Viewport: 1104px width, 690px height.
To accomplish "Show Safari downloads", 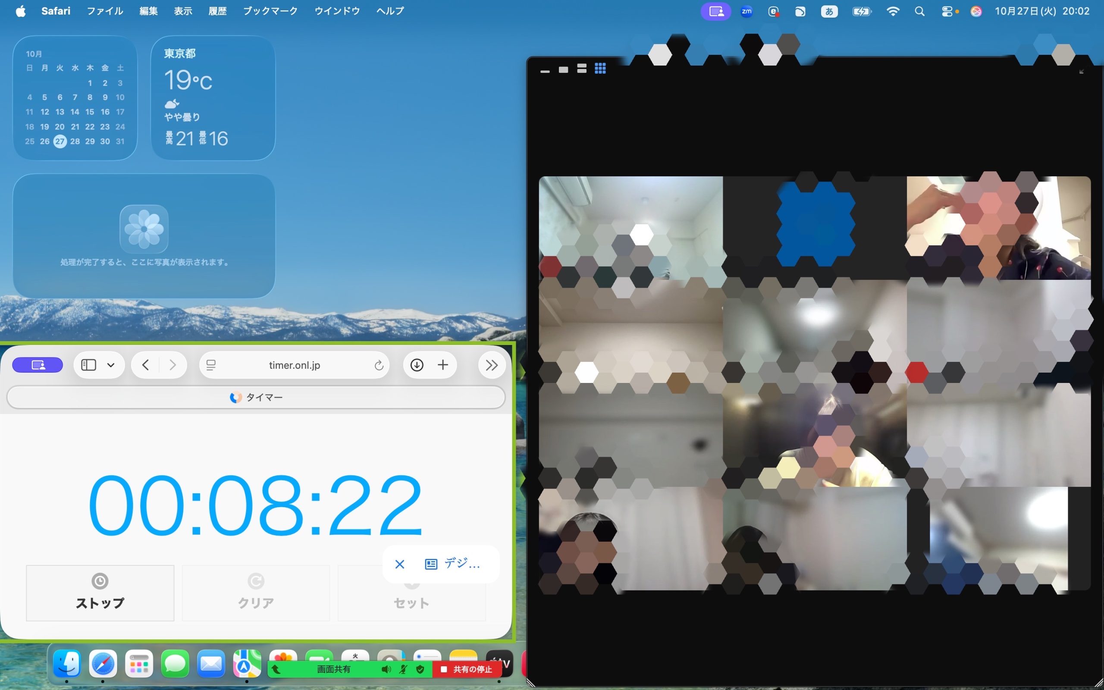I will click(417, 365).
